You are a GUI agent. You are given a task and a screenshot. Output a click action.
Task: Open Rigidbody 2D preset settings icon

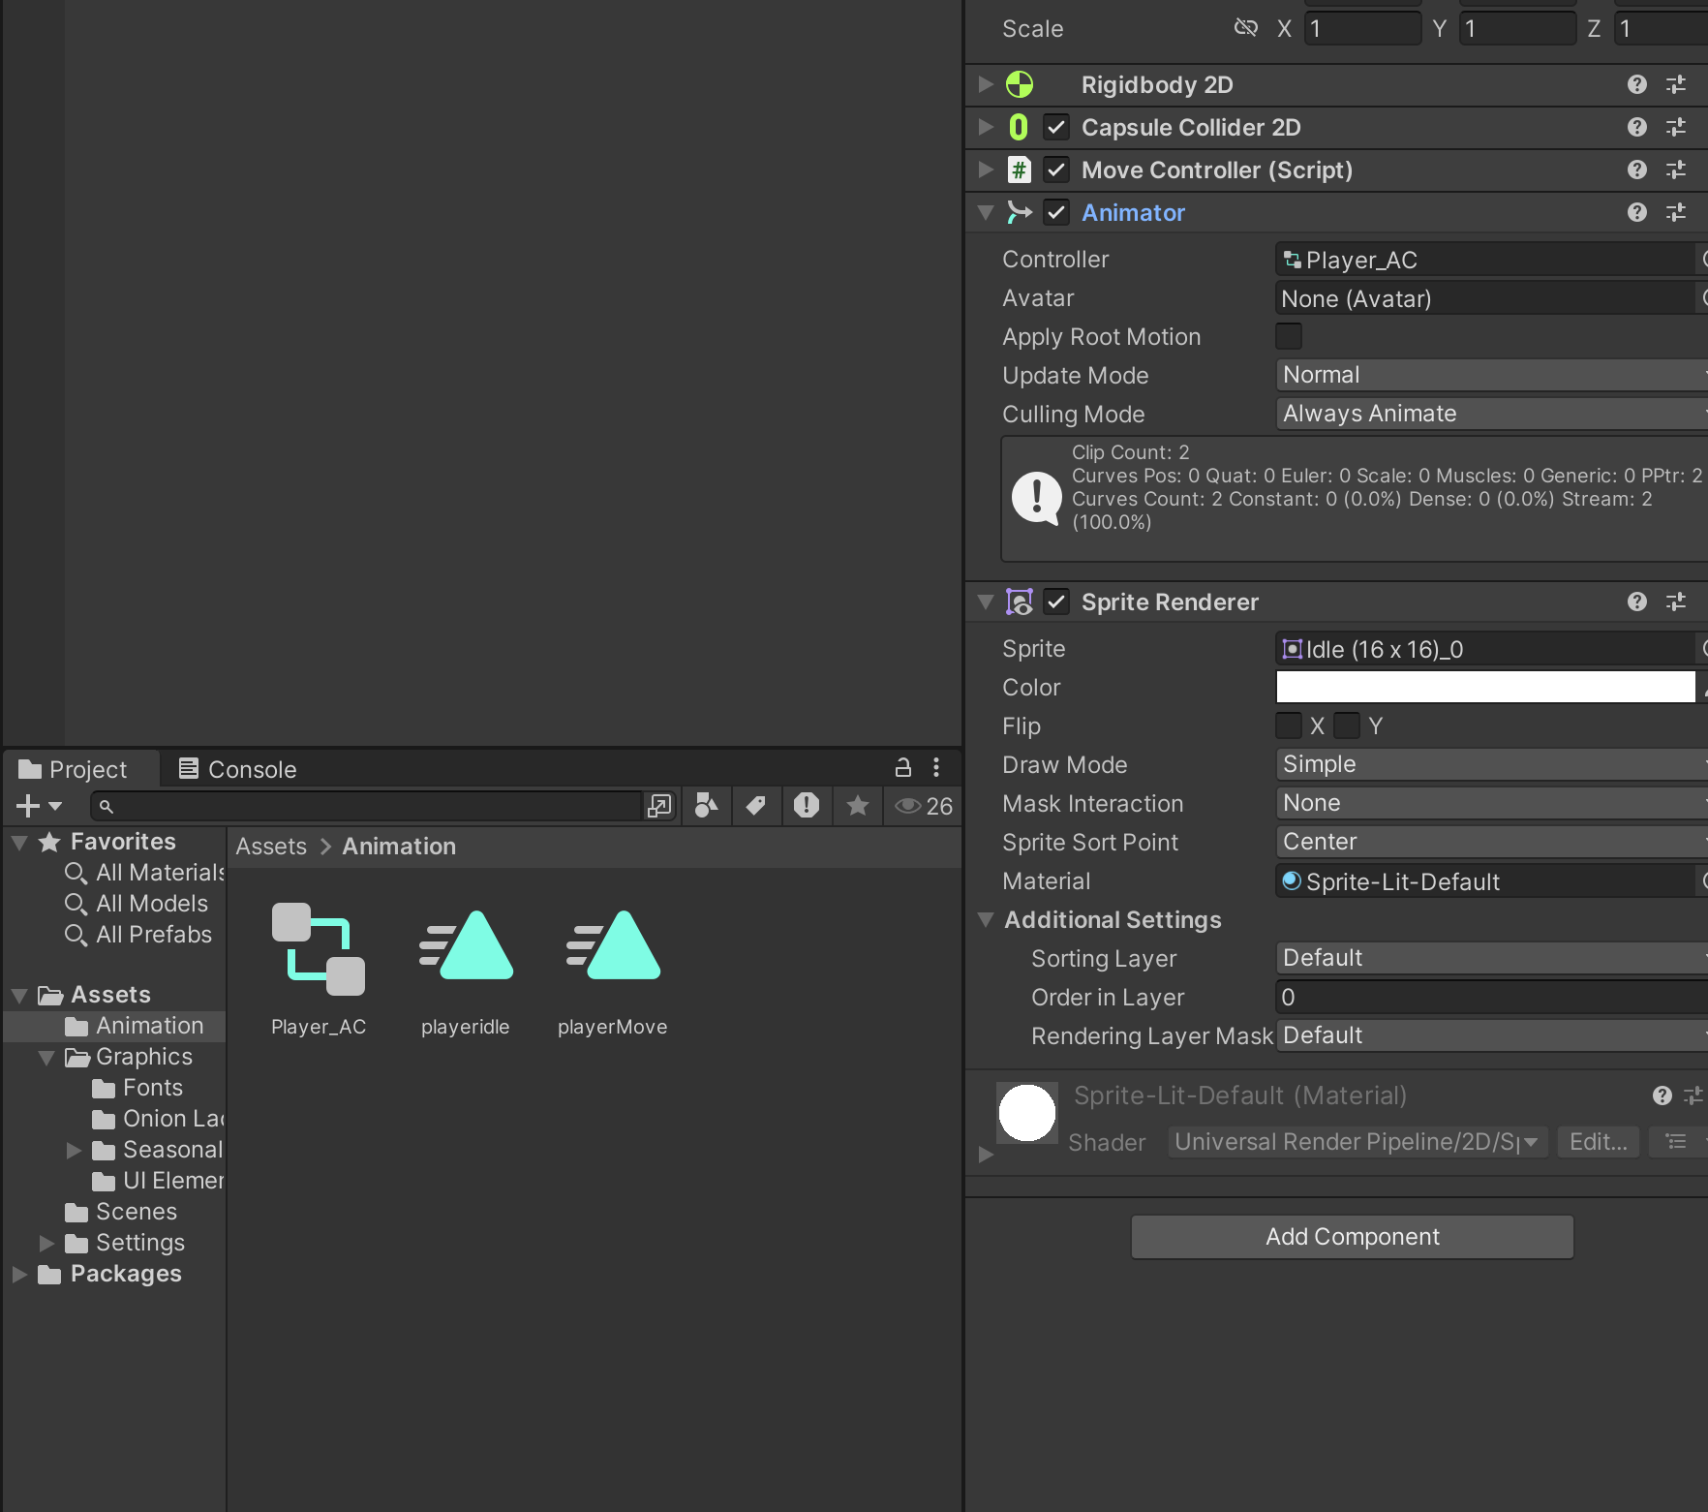pyautogui.click(x=1676, y=84)
